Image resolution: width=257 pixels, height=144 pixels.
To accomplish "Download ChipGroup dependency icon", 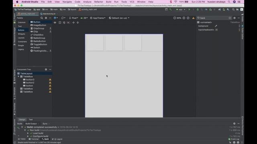I will 50,28.
